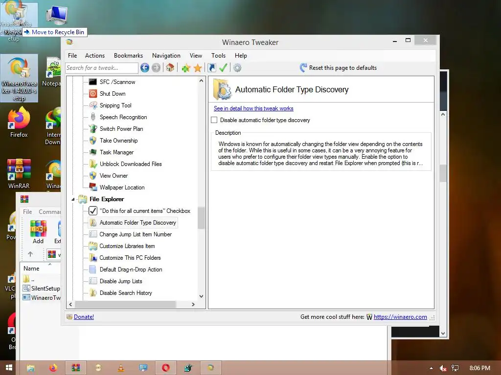Add bookmark with green plus star icon
Viewport: 501px width, 375px height.
[186, 67]
